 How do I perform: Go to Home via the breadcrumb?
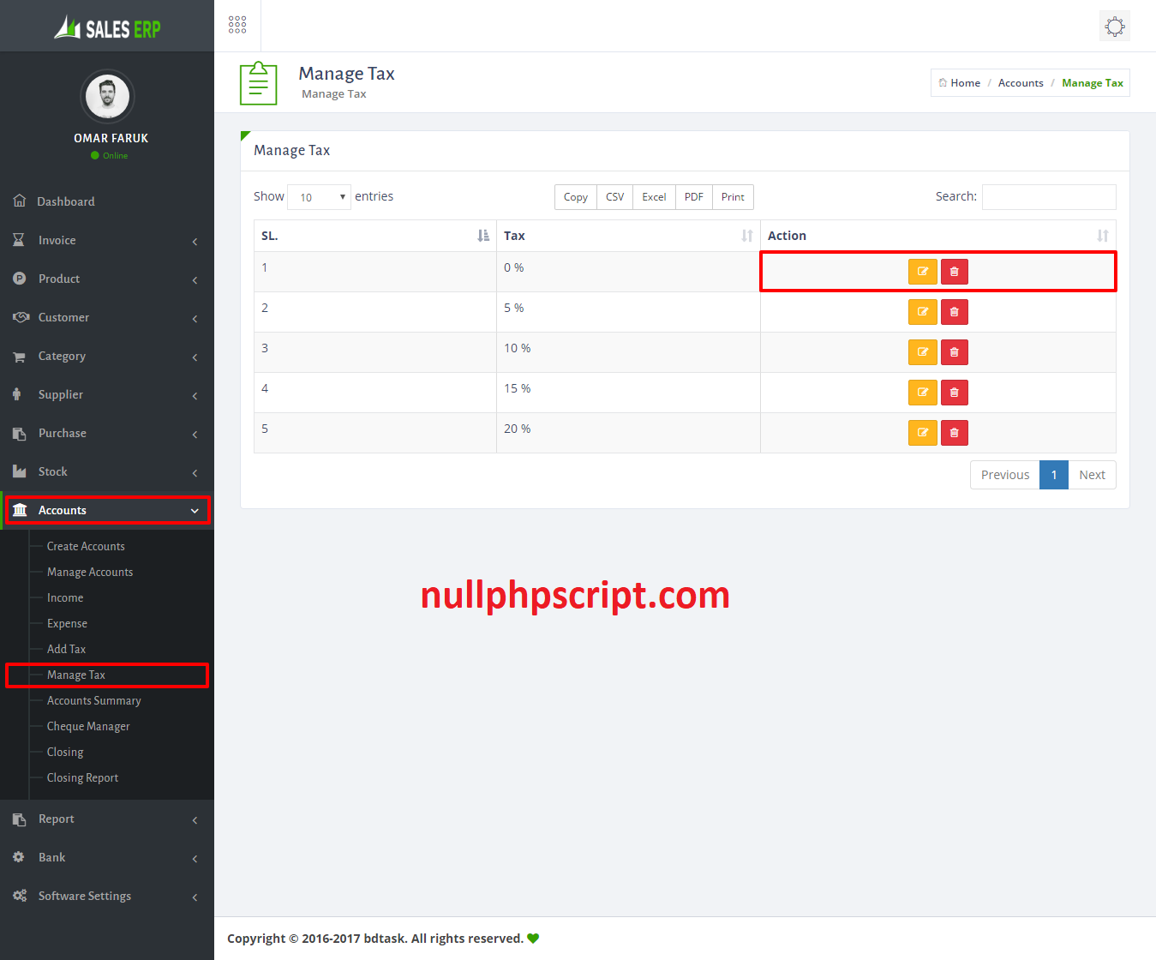(965, 83)
